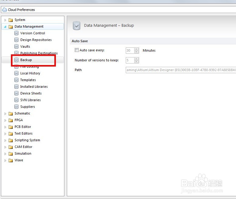236x199 pixels.
Task: Click the Device Sheets page icon
Action: click(16, 93)
